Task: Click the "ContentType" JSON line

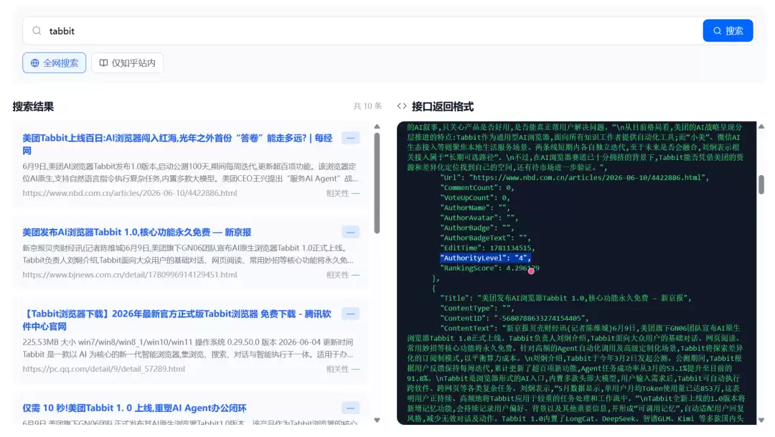Action: pos(477,308)
